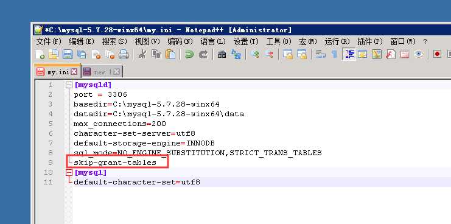Open the Replace toolbar icon
Screen dimensions: 451x224
[236, 54]
